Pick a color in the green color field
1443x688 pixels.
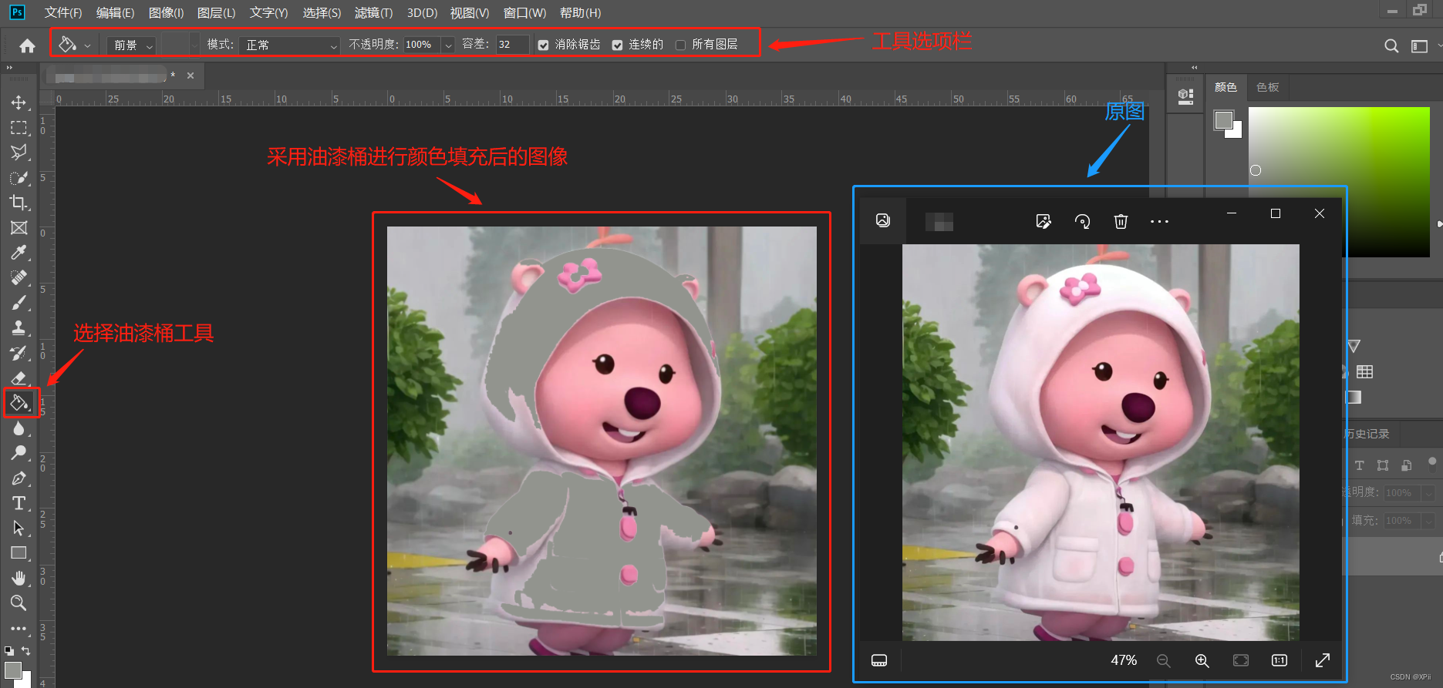point(1339,182)
